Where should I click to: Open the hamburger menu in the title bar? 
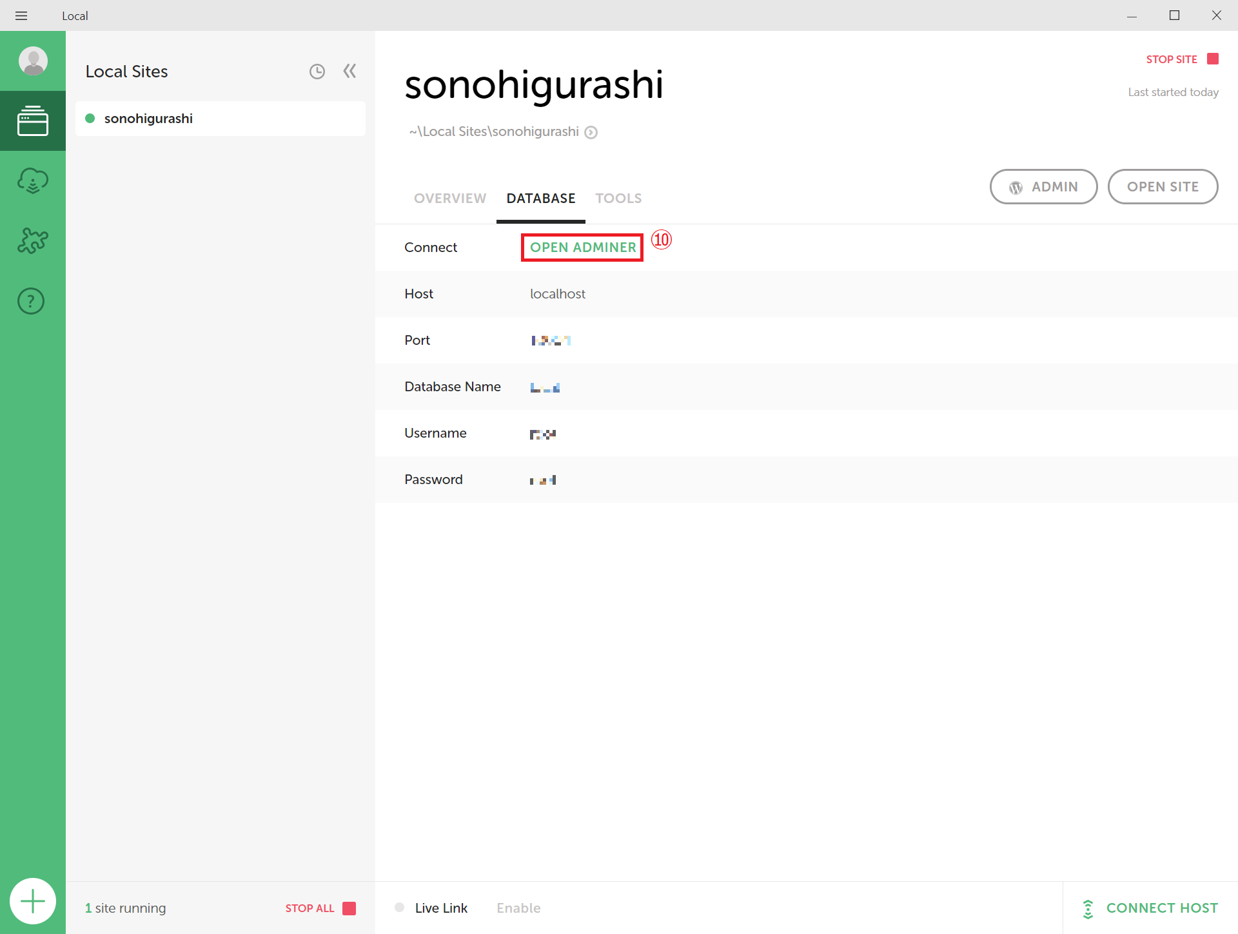(x=21, y=15)
